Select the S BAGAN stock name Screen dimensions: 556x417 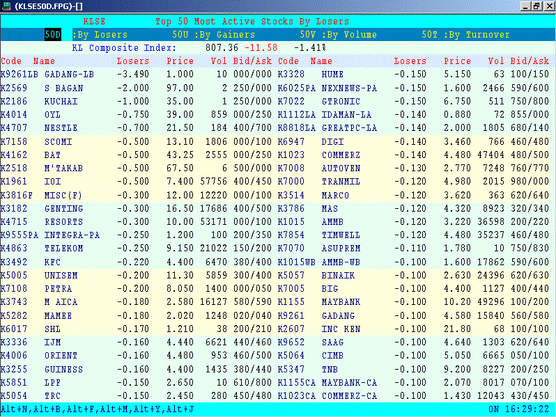(x=64, y=88)
